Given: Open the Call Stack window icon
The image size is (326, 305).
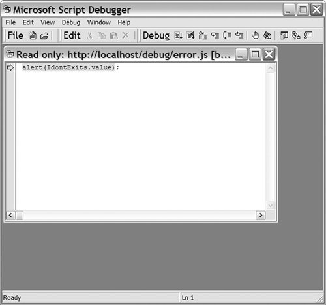Looking at the screenshot, I should click(296, 35).
